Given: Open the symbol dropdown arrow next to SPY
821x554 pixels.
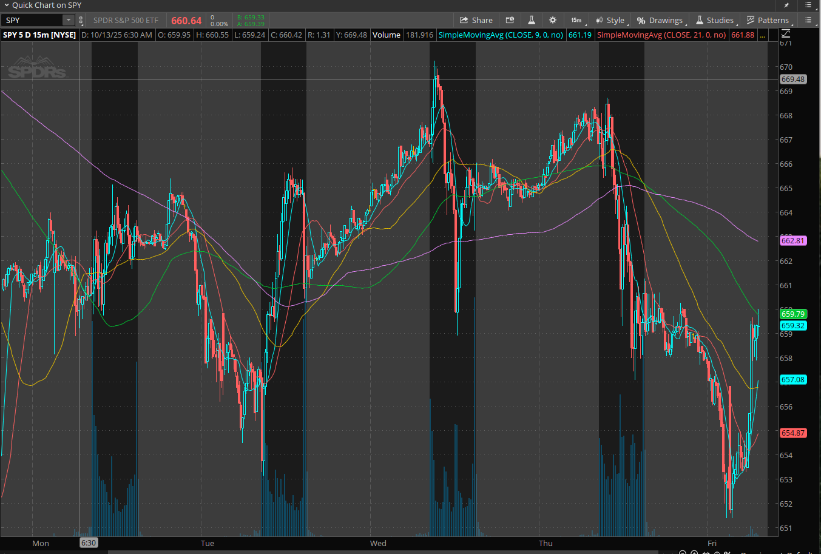Looking at the screenshot, I should click(x=69, y=20).
